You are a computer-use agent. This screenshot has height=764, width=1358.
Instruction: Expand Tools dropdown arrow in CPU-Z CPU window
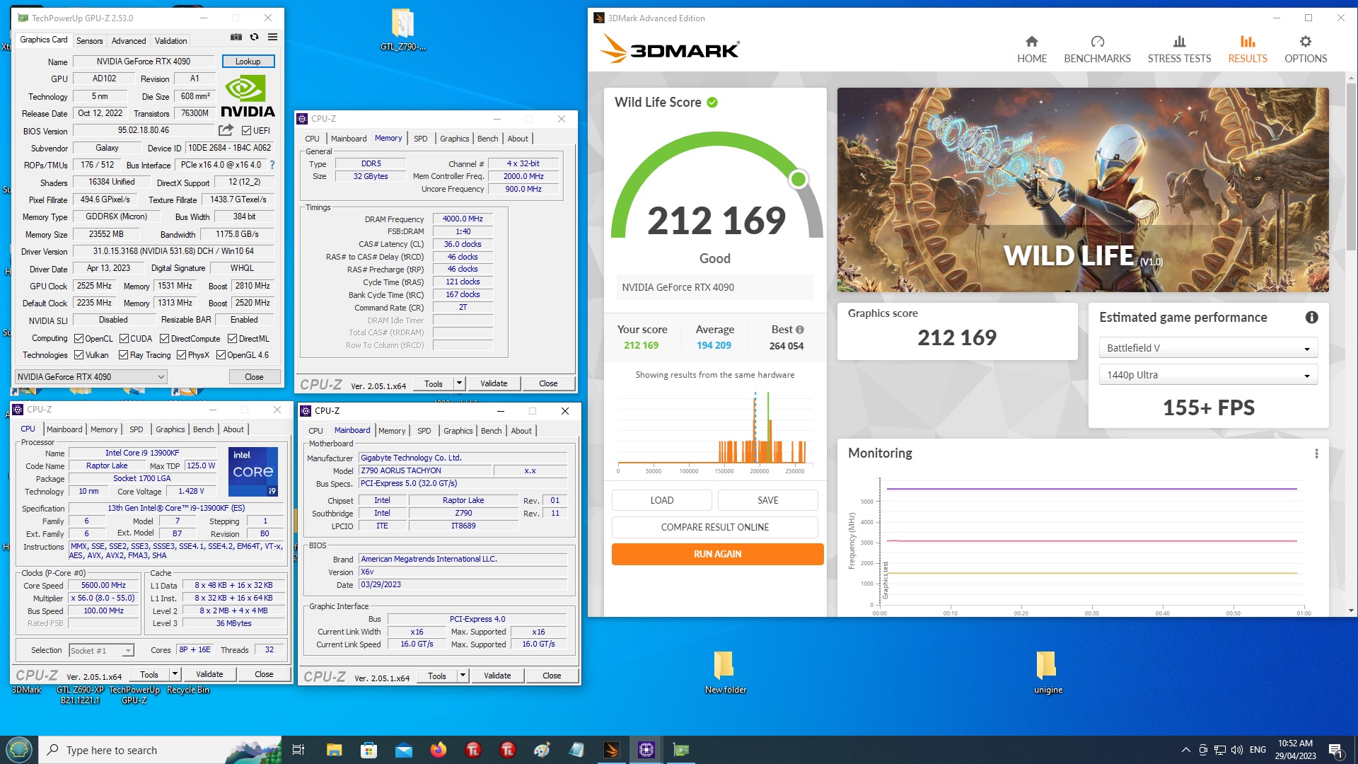click(175, 674)
